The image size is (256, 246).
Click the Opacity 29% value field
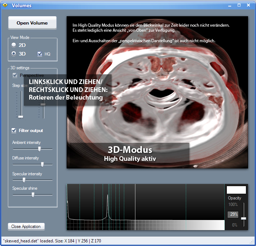pyautogui.click(x=233, y=214)
